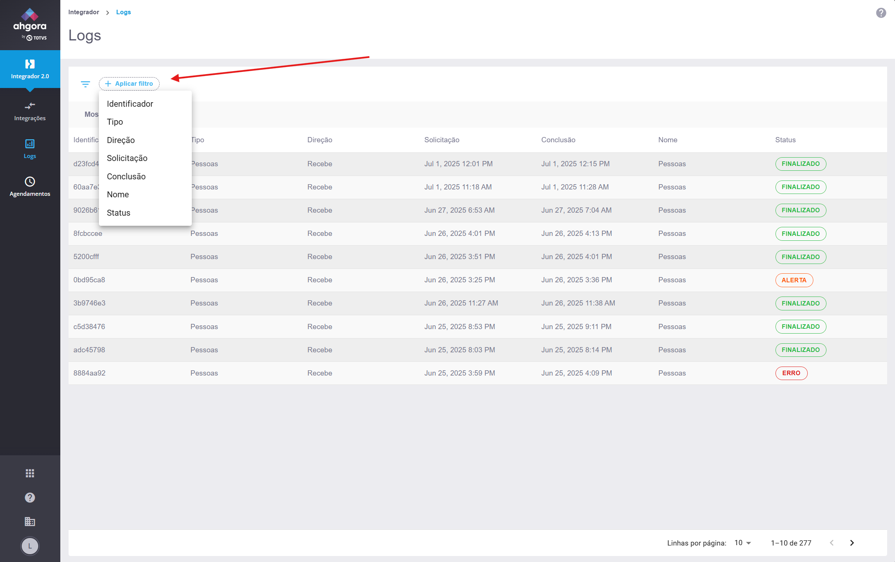Expand rows per page dropdown
Screen dimensions: 895x562
tap(743, 543)
